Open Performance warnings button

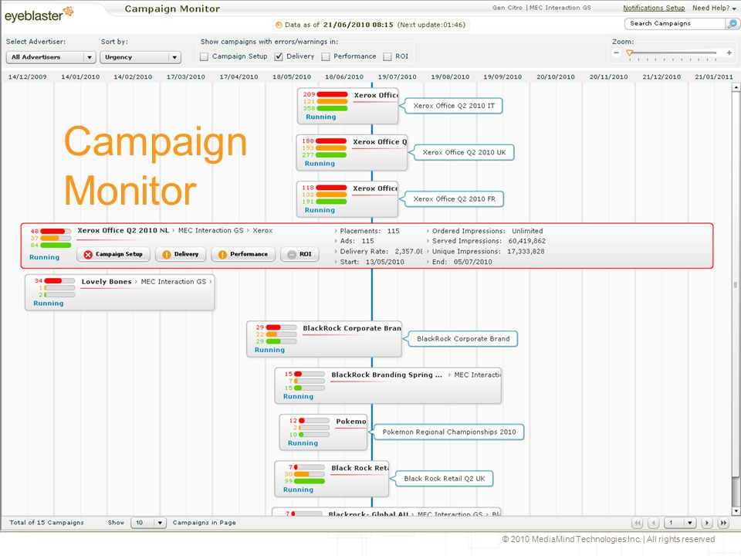[243, 254]
